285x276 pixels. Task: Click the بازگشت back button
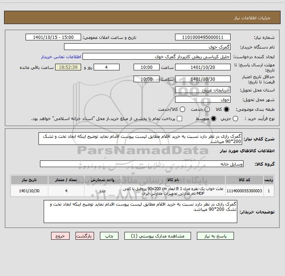85,236
